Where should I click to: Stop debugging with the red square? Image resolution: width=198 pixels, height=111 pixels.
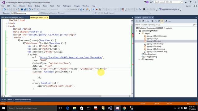click(x=97, y=10)
